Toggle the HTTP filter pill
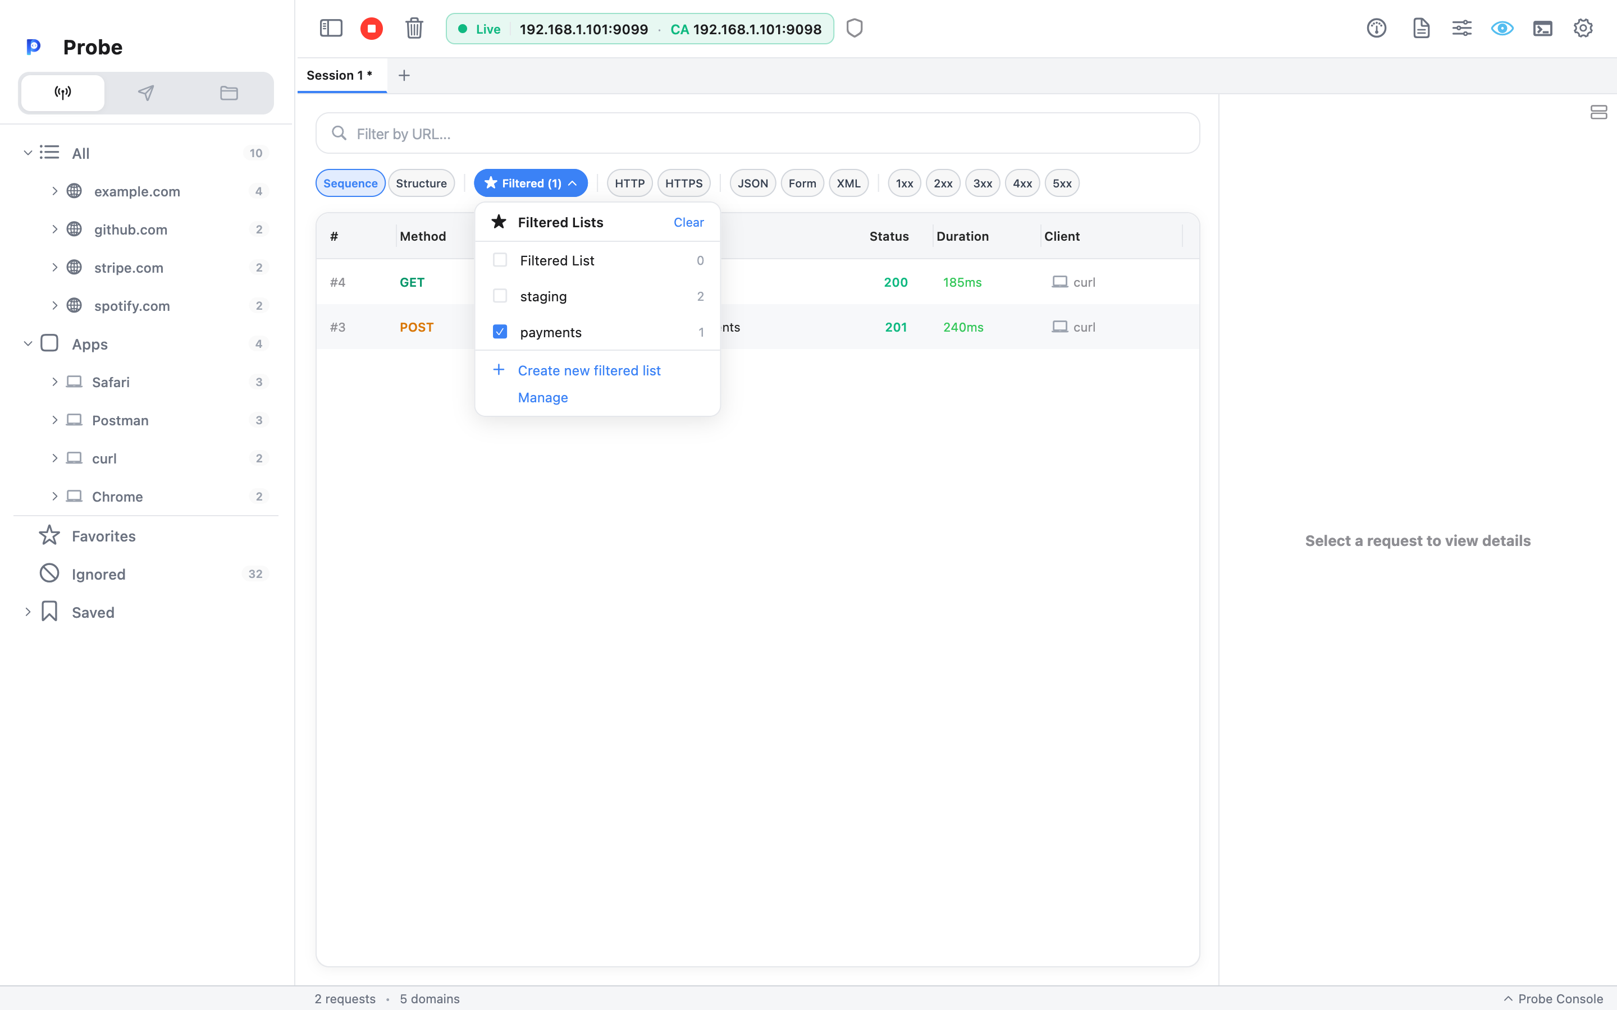 pos(629,183)
